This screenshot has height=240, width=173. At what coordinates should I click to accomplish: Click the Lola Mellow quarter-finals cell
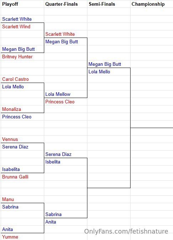tap(66, 94)
